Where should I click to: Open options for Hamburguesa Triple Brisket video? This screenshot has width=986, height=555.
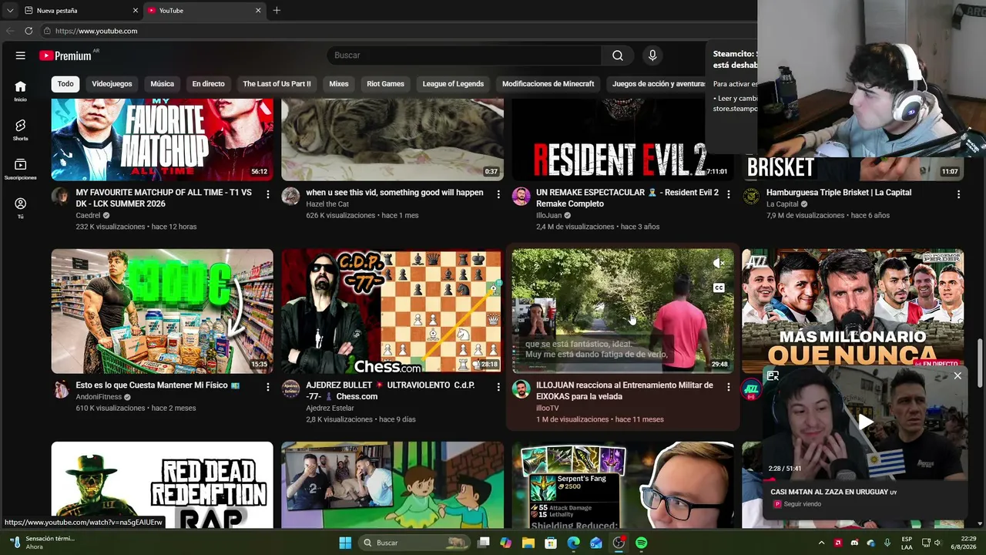(x=959, y=194)
